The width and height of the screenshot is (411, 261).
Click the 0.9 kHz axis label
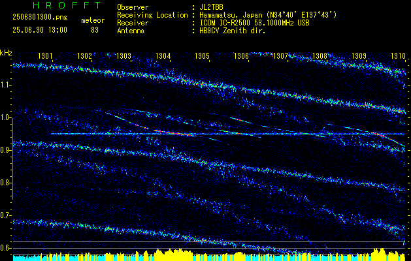point(5,150)
